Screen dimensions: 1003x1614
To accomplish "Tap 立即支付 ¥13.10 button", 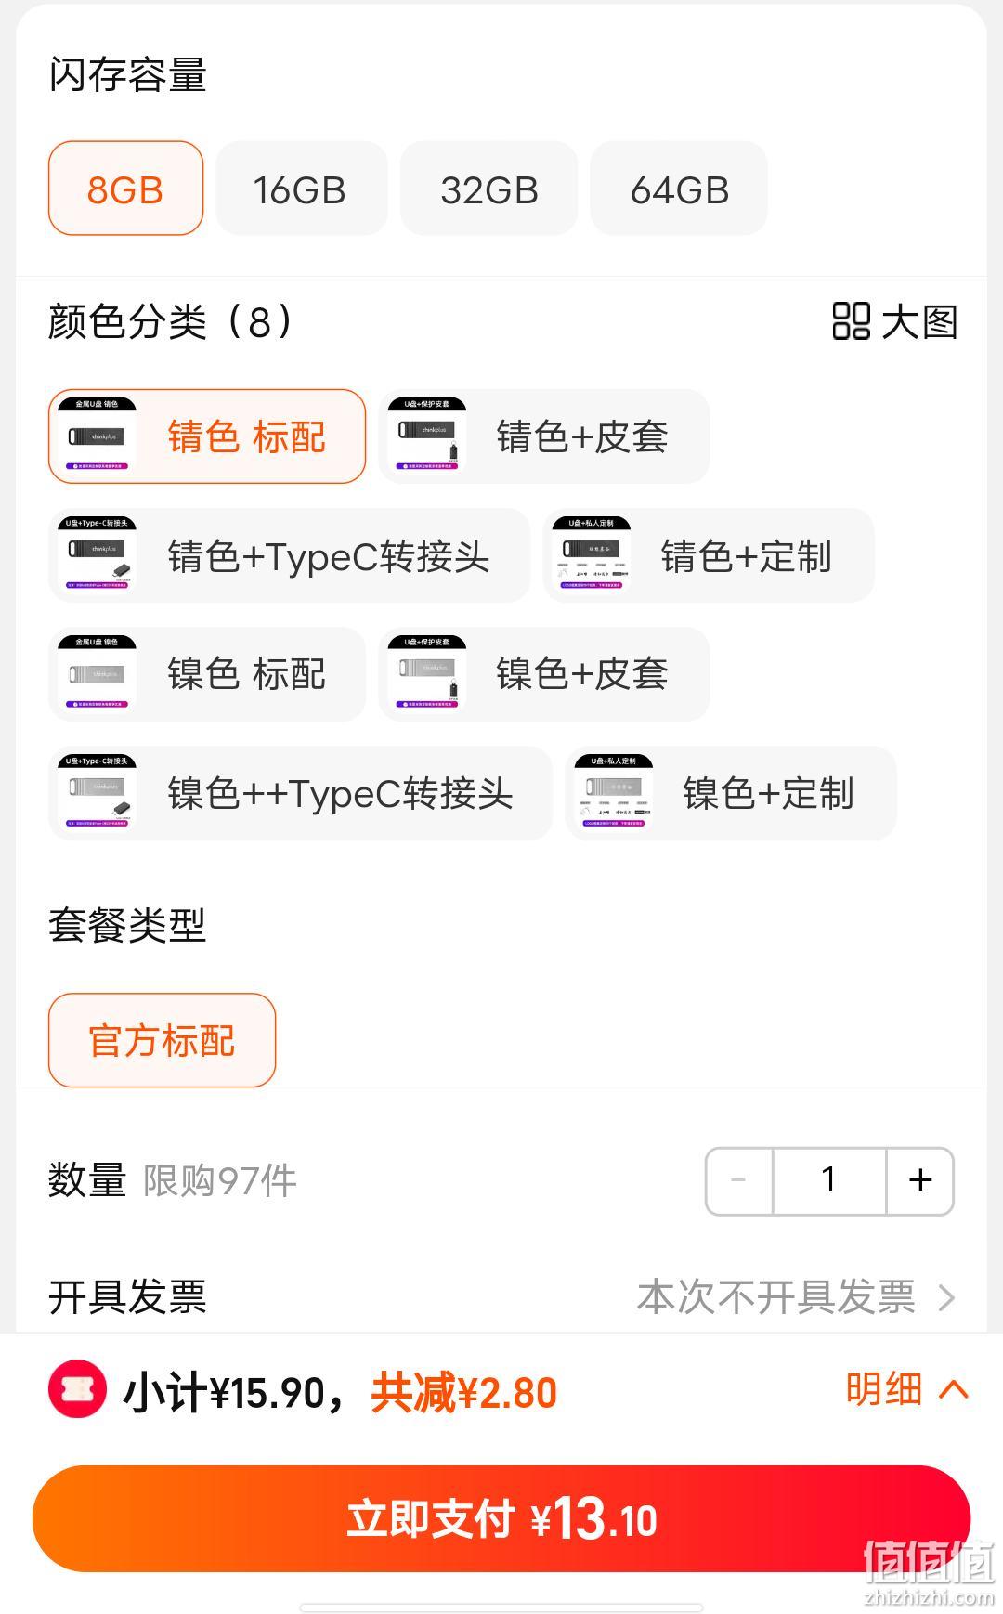I will [501, 1519].
